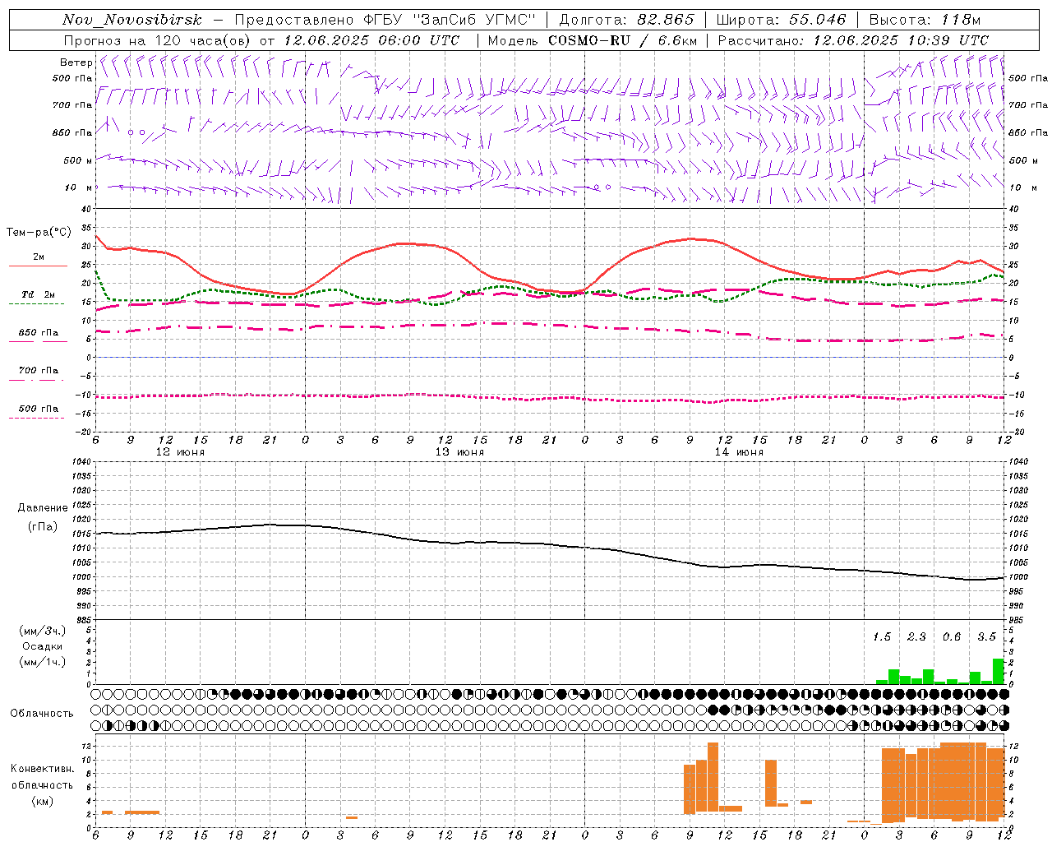Click the '(мм/3ч.)' units label
Screen dimensions: 1052x842
point(43,631)
